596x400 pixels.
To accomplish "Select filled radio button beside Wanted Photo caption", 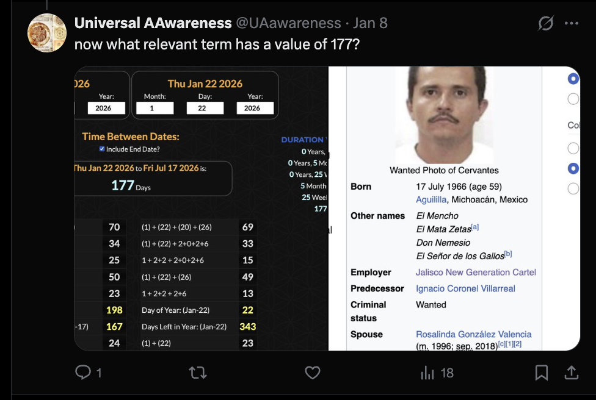I will pos(573,168).
